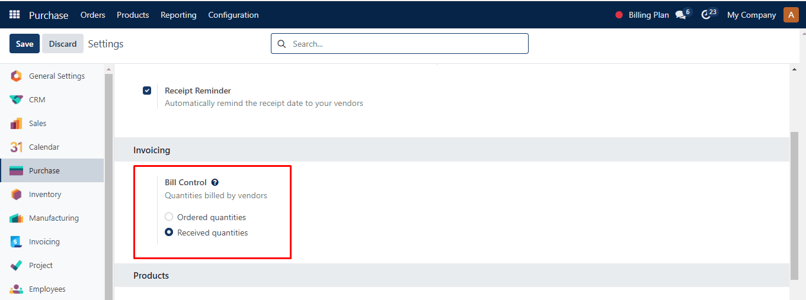Click the Purchase card icon in sidebar
Viewport: 806px width, 300px height.
point(16,170)
